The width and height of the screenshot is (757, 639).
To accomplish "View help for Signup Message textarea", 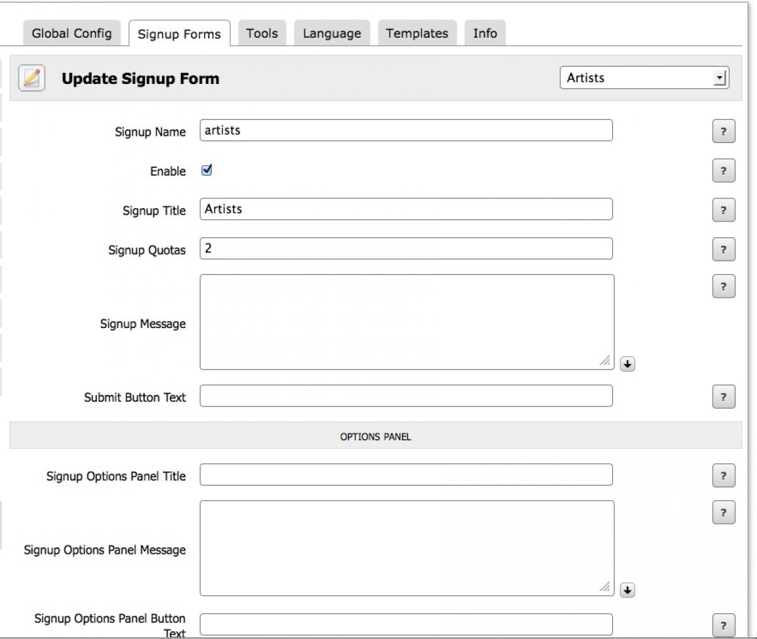I will tap(723, 287).
